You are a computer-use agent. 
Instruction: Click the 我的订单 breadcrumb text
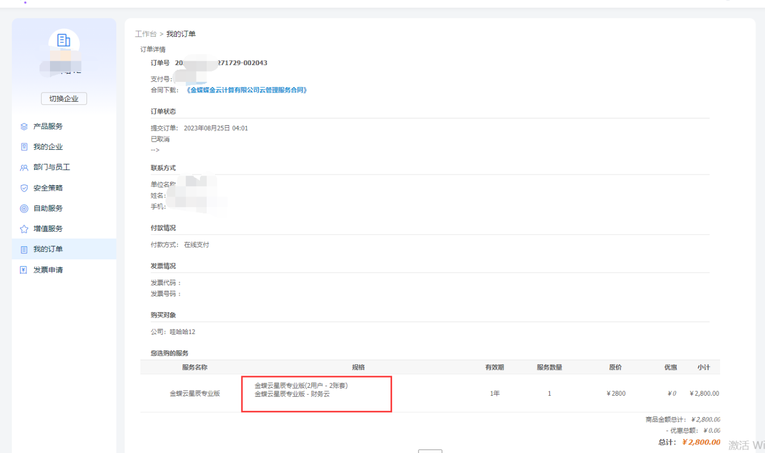pos(181,34)
